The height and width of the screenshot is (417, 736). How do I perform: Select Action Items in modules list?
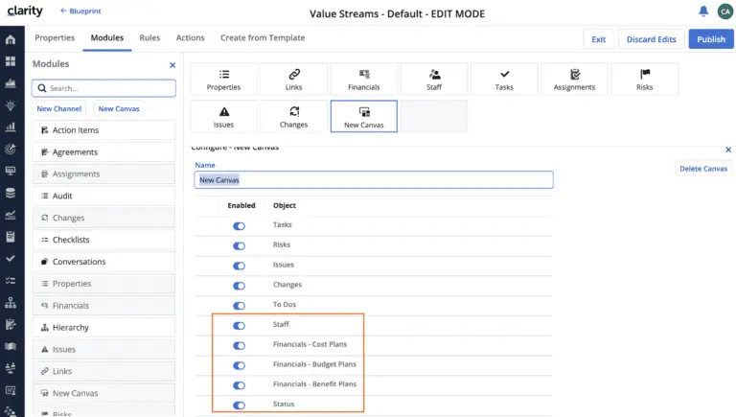point(103,130)
